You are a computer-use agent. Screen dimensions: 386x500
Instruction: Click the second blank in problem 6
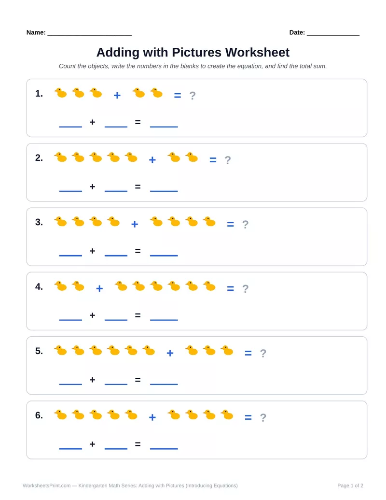pos(116,449)
